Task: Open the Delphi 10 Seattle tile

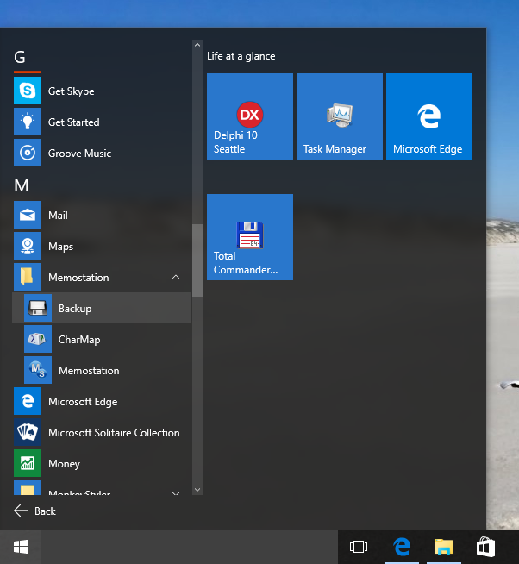Action: coord(250,116)
